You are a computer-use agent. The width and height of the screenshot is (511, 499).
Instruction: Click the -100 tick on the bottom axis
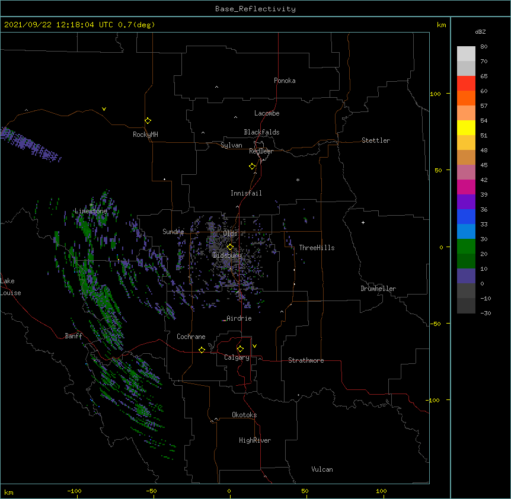[75, 491]
